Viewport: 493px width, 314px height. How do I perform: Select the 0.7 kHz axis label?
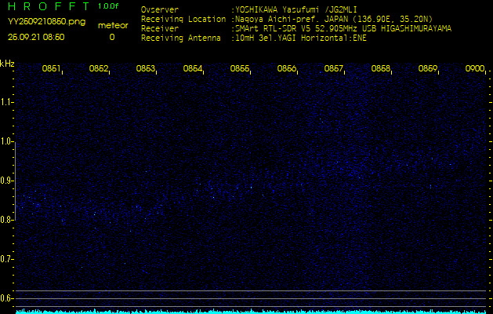7,259
